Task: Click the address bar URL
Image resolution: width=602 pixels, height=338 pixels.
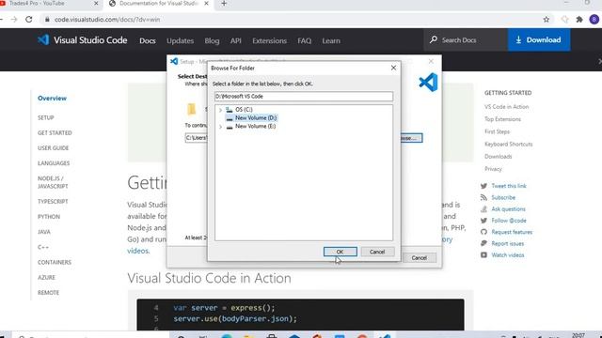Action: click(x=106, y=20)
